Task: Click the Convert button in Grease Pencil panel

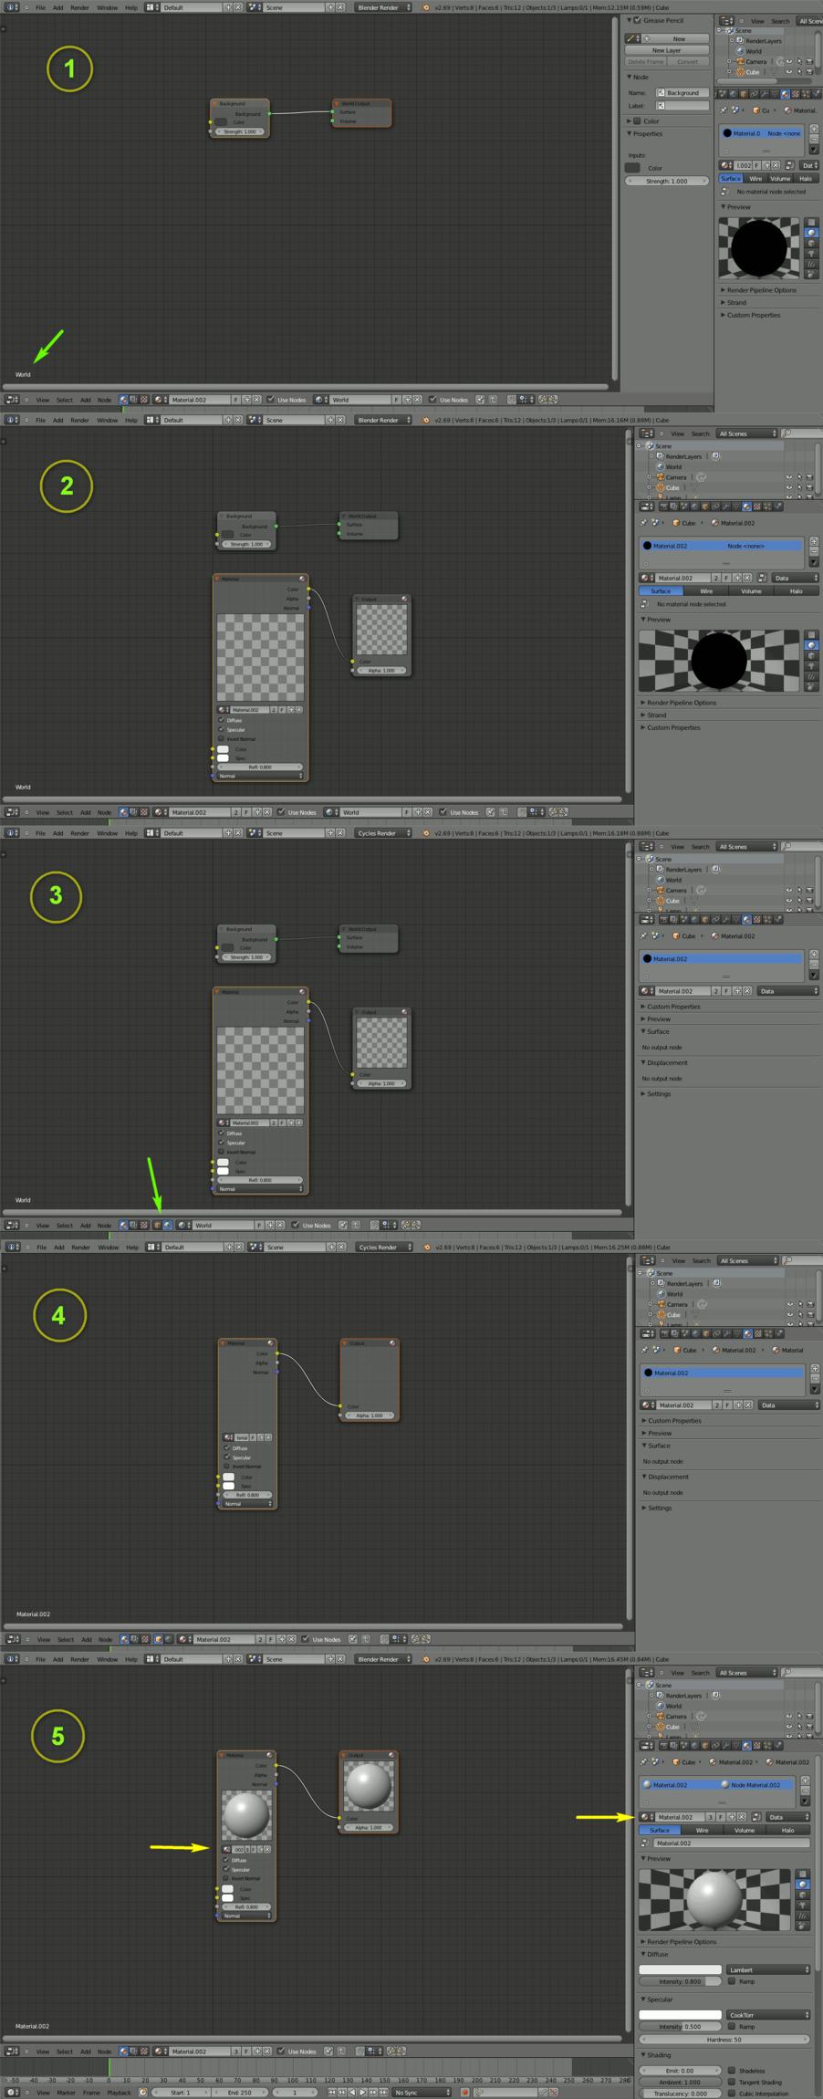Action: 688,62
